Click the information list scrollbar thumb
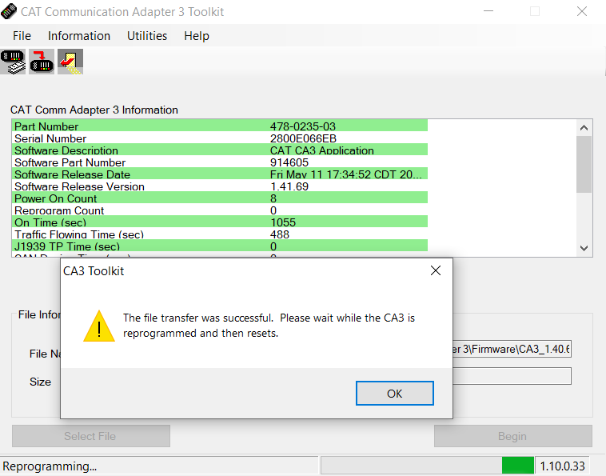The image size is (606, 476). [584, 164]
